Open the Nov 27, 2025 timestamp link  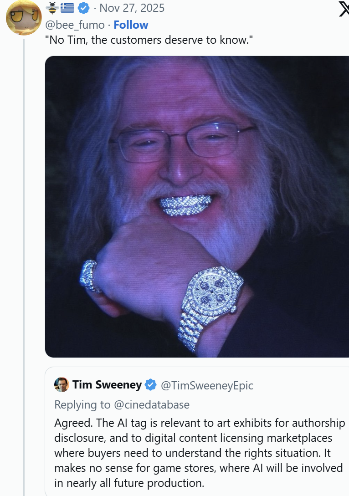[x=132, y=8]
